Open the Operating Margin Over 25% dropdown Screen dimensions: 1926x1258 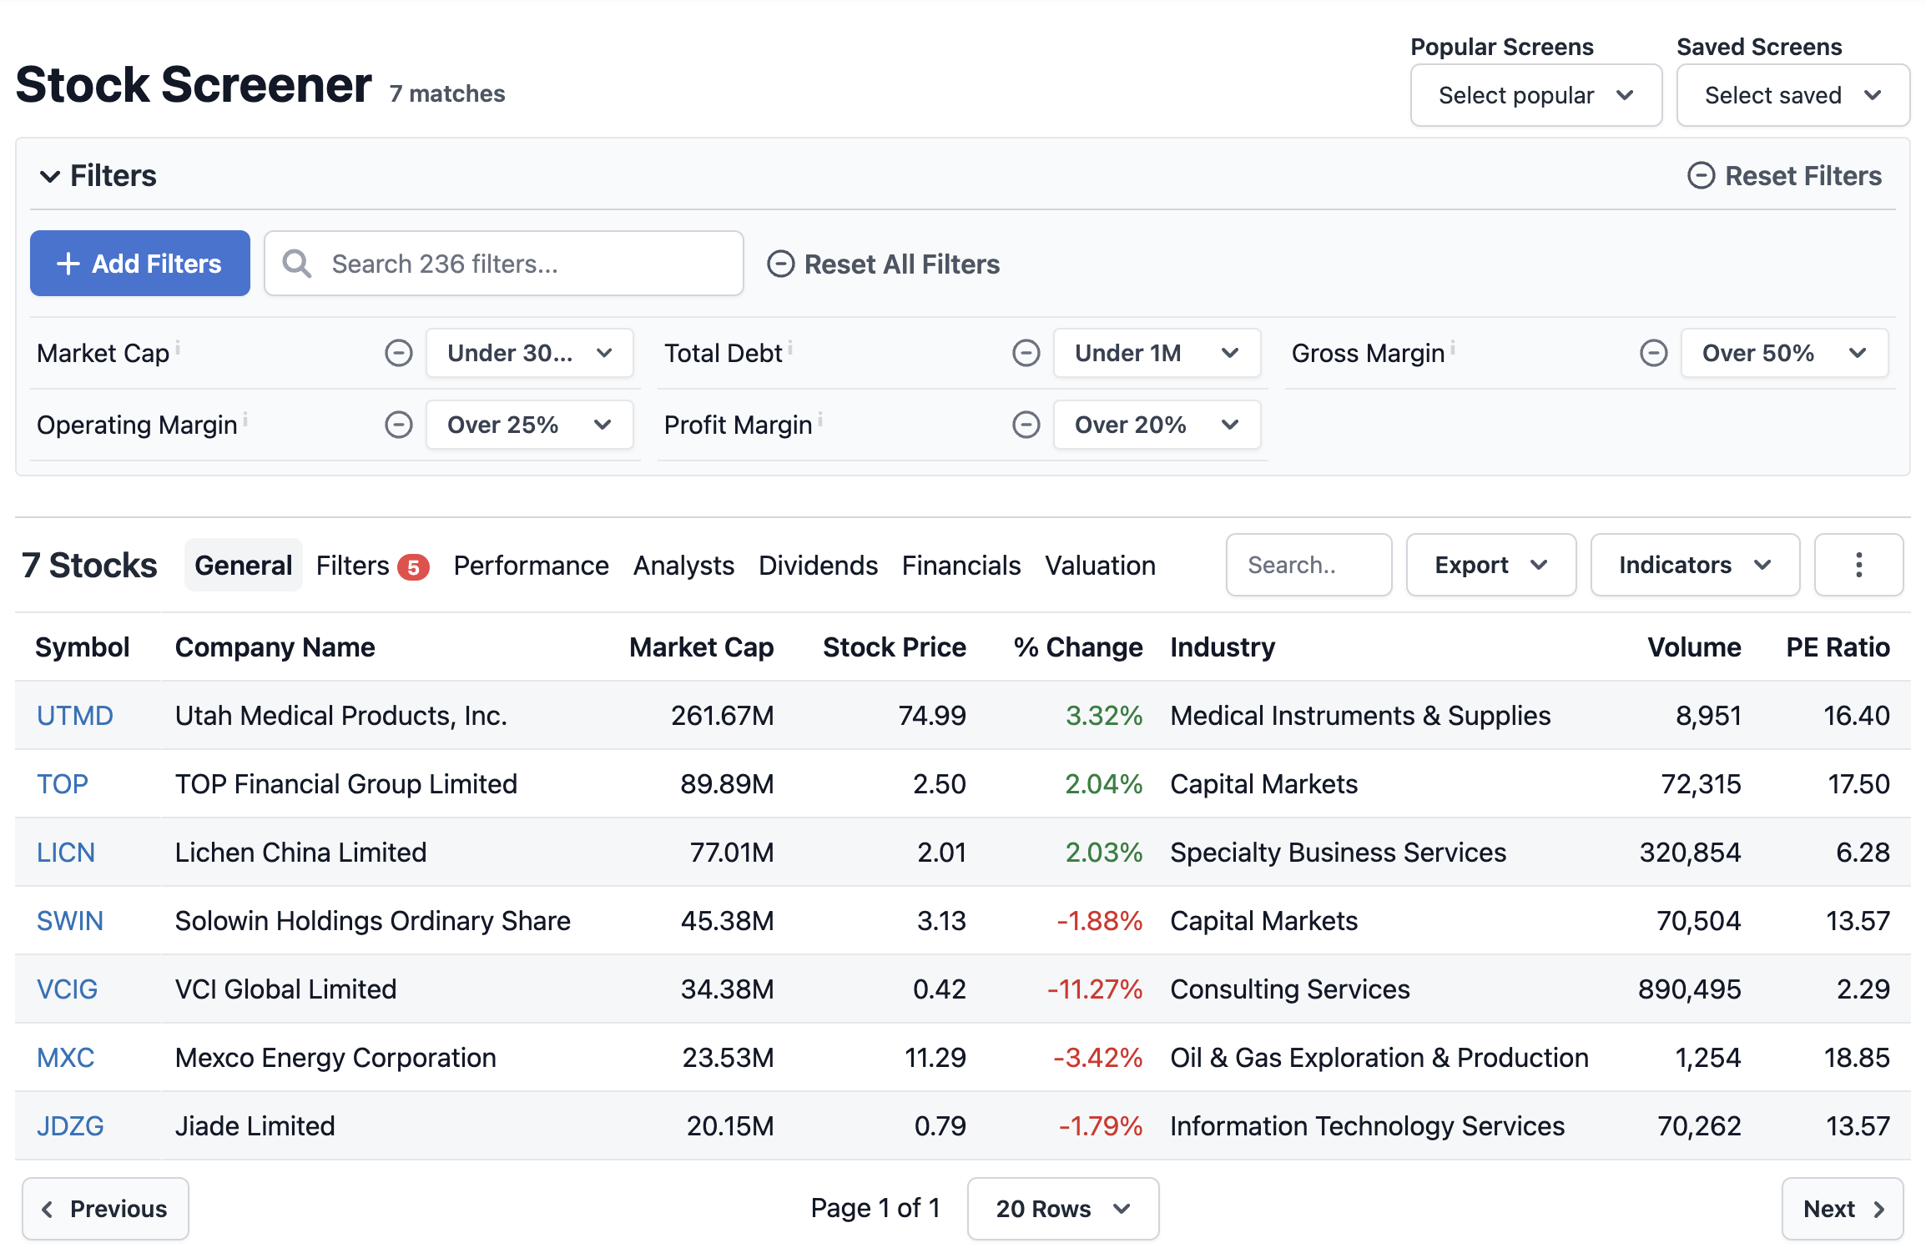[x=529, y=425]
